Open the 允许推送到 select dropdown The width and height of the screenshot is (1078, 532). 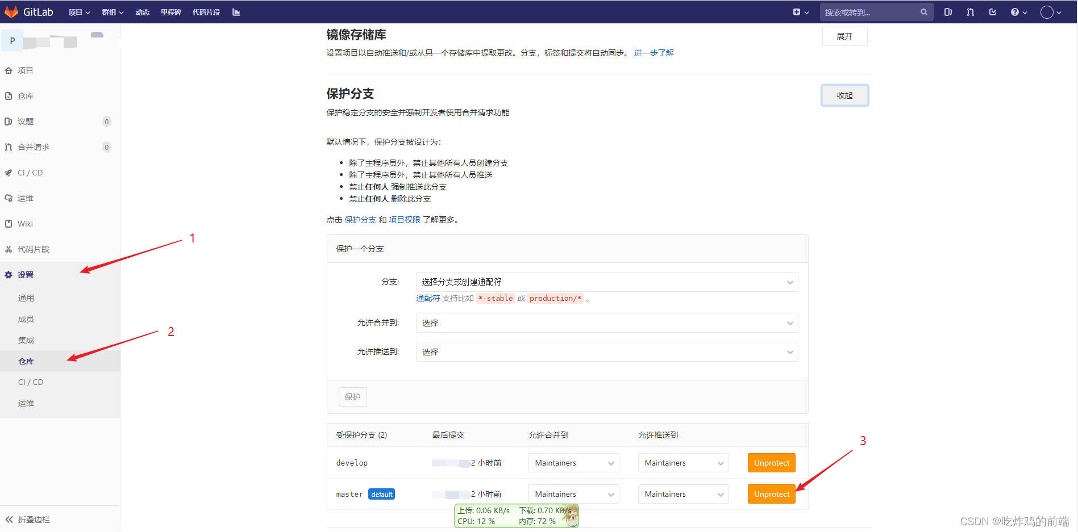coord(607,352)
